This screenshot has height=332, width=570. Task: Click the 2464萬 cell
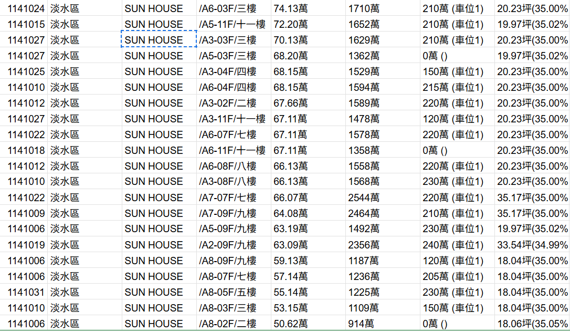383,213
